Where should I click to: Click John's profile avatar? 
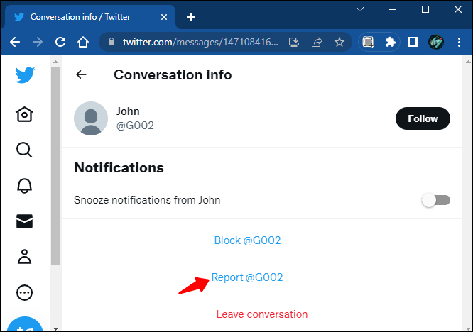91,118
